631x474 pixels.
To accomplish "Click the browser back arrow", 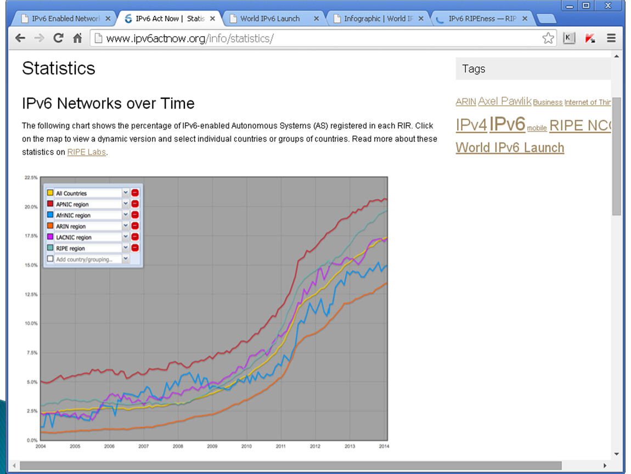I will click(20, 38).
